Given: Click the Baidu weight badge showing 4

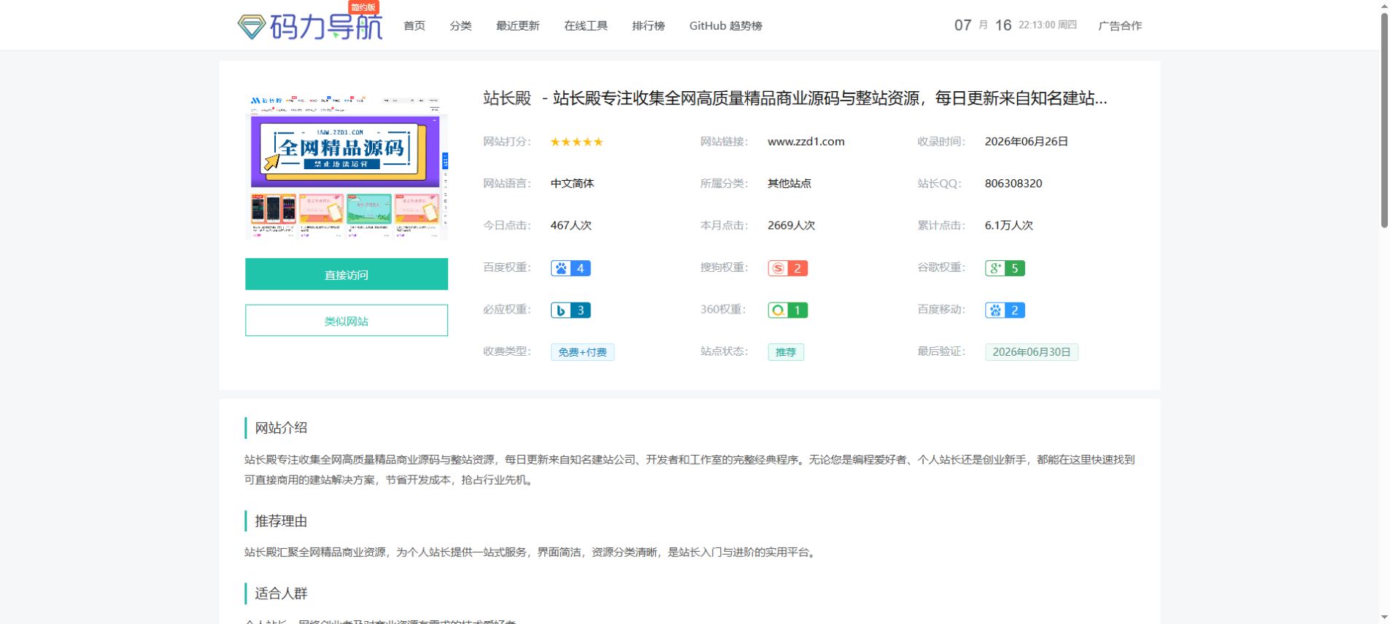Looking at the screenshot, I should tap(571, 268).
